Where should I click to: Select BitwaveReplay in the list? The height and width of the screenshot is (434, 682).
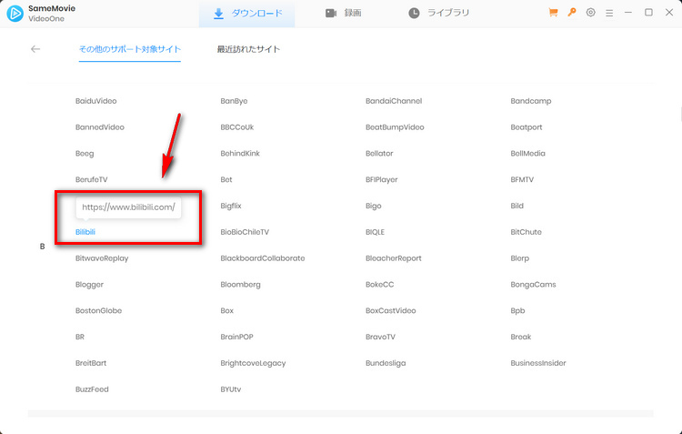pyautogui.click(x=102, y=258)
